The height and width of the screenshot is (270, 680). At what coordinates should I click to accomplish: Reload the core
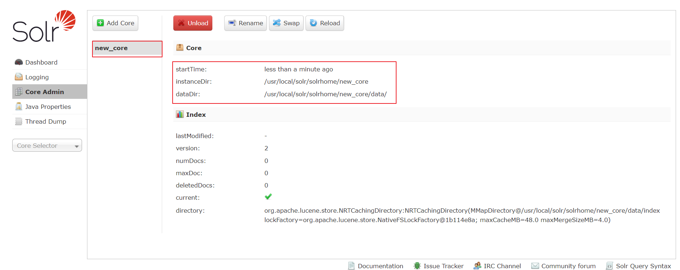(x=325, y=23)
